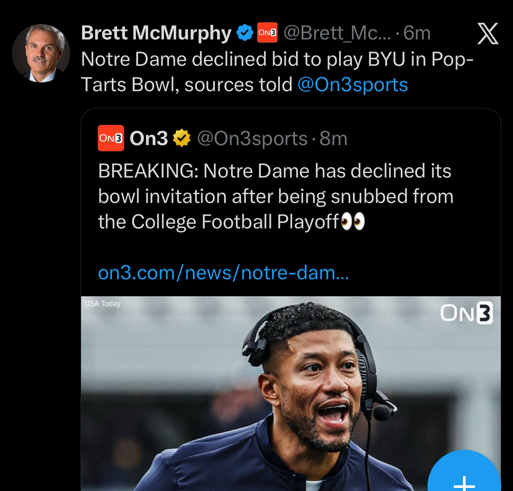The height and width of the screenshot is (491, 513).
Task: Click the On3 name in quoted post
Action: (x=149, y=139)
